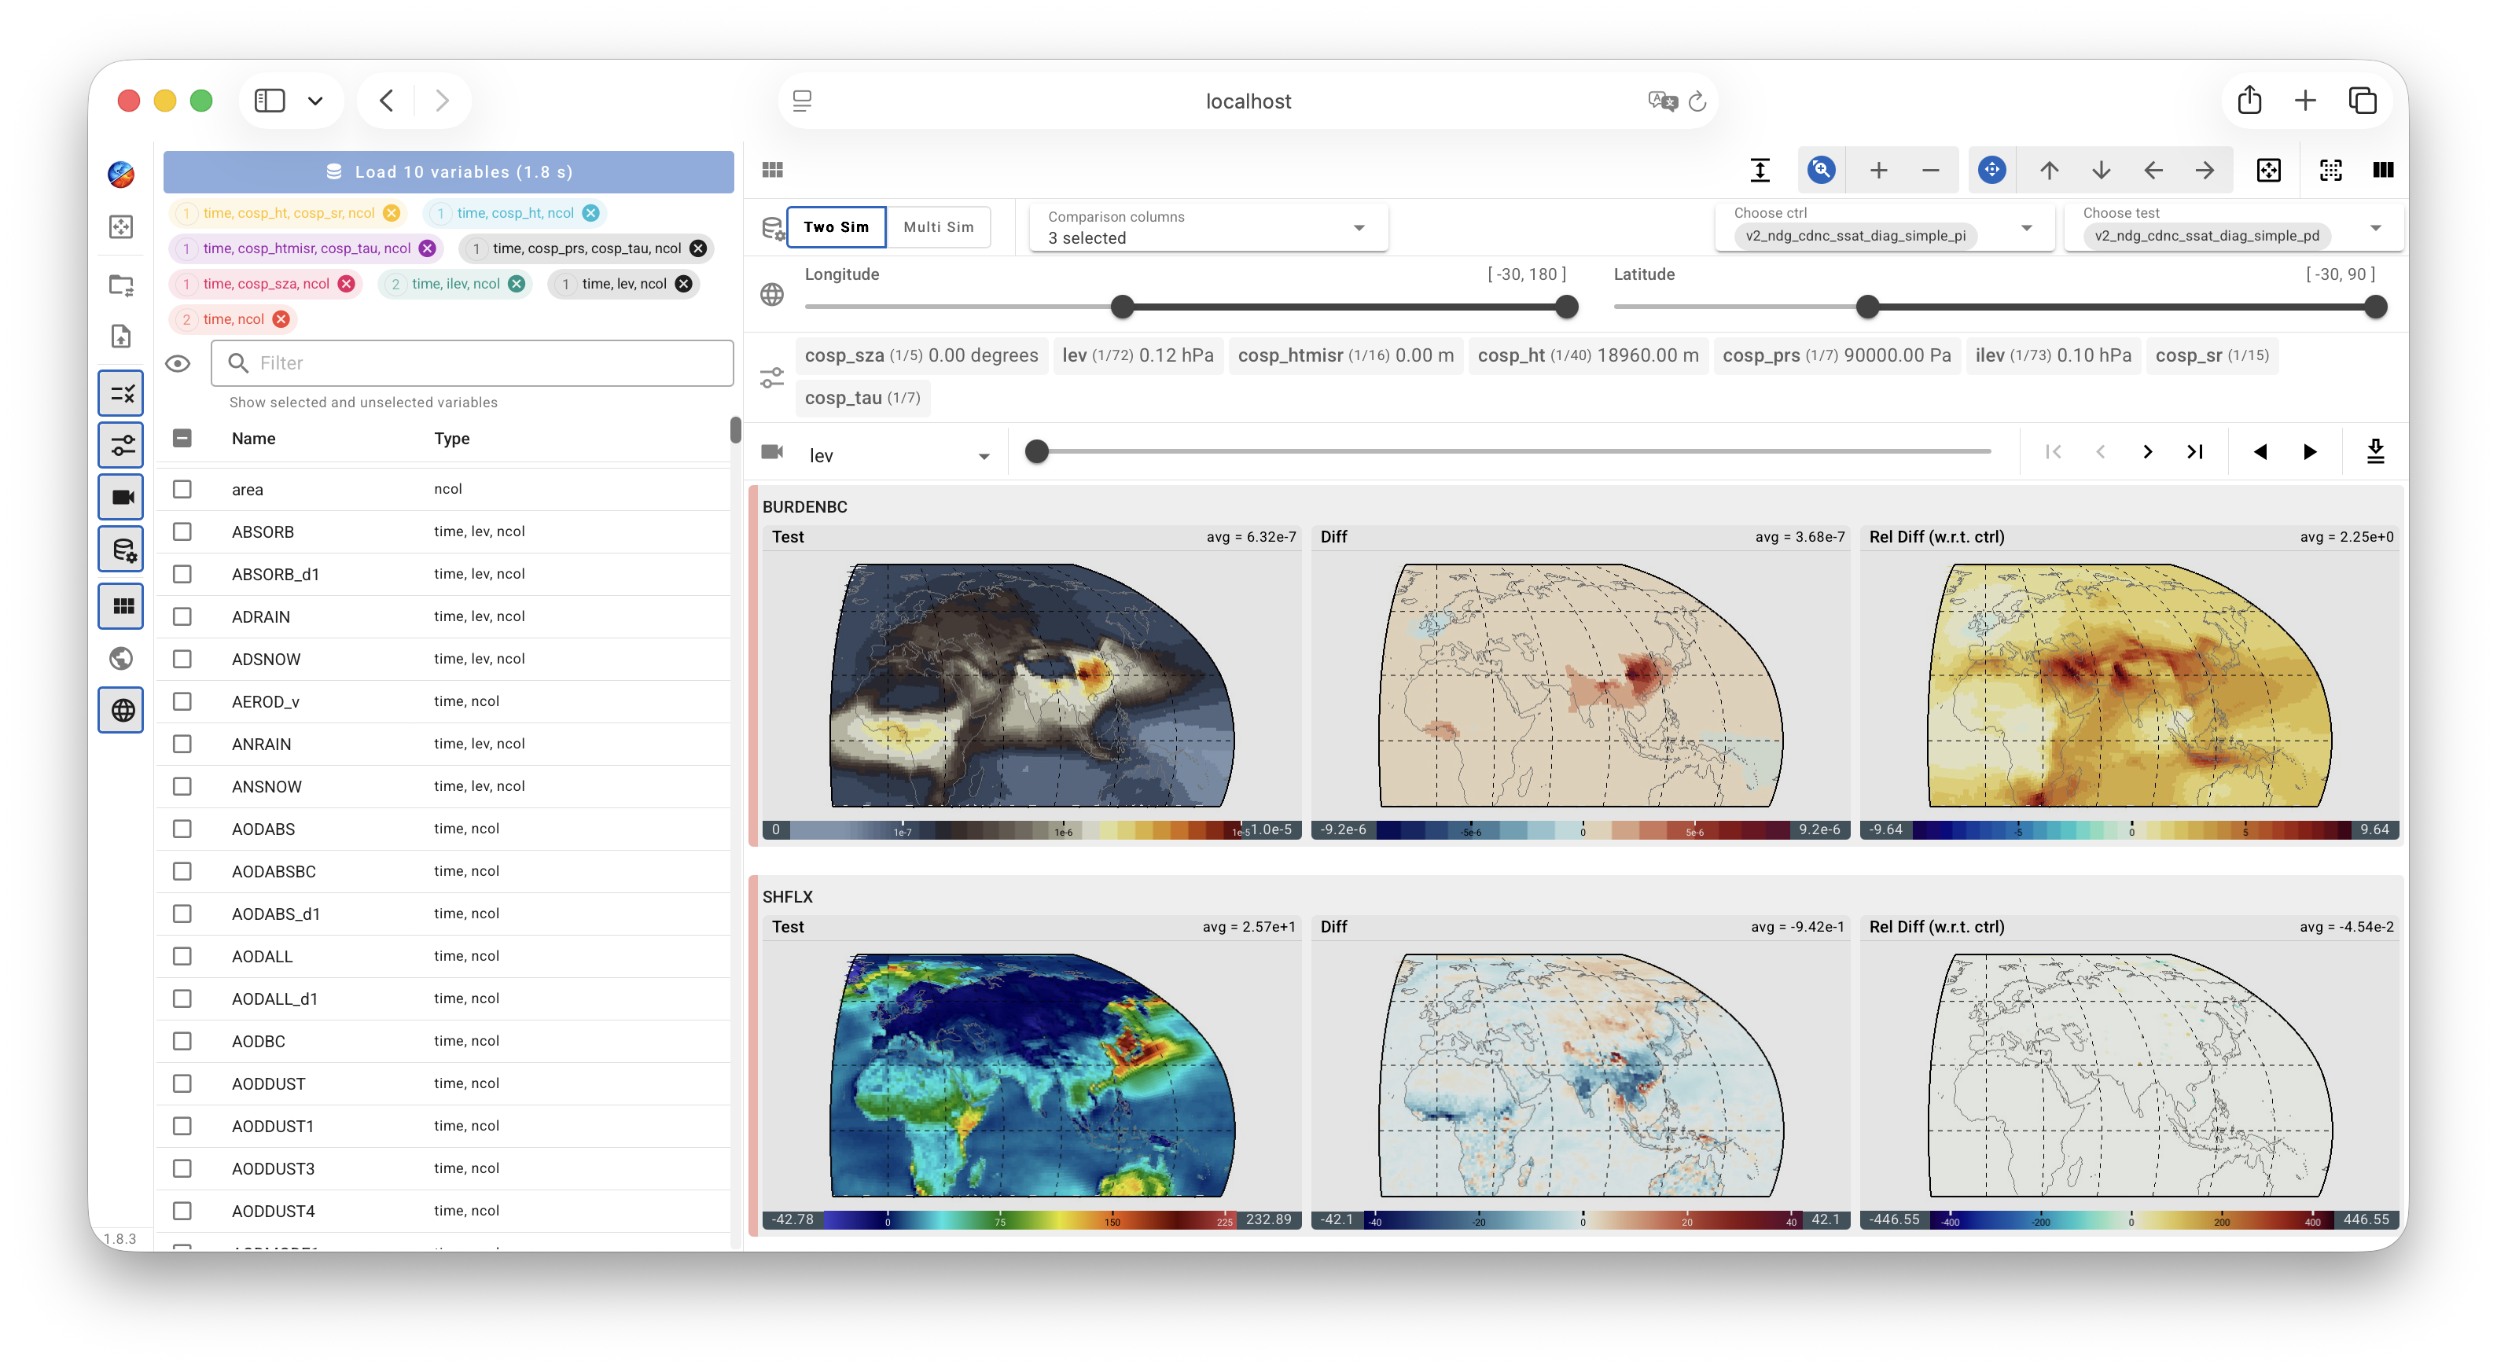Jump to last animation frame
2497x1368 pixels.
pyautogui.click(x=2194, y=452)
